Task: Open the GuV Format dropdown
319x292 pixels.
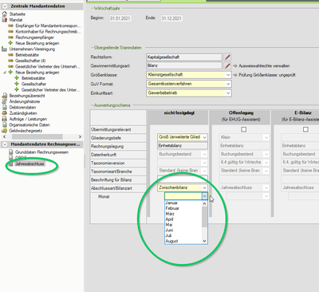Action: click(x=228, y=84)
